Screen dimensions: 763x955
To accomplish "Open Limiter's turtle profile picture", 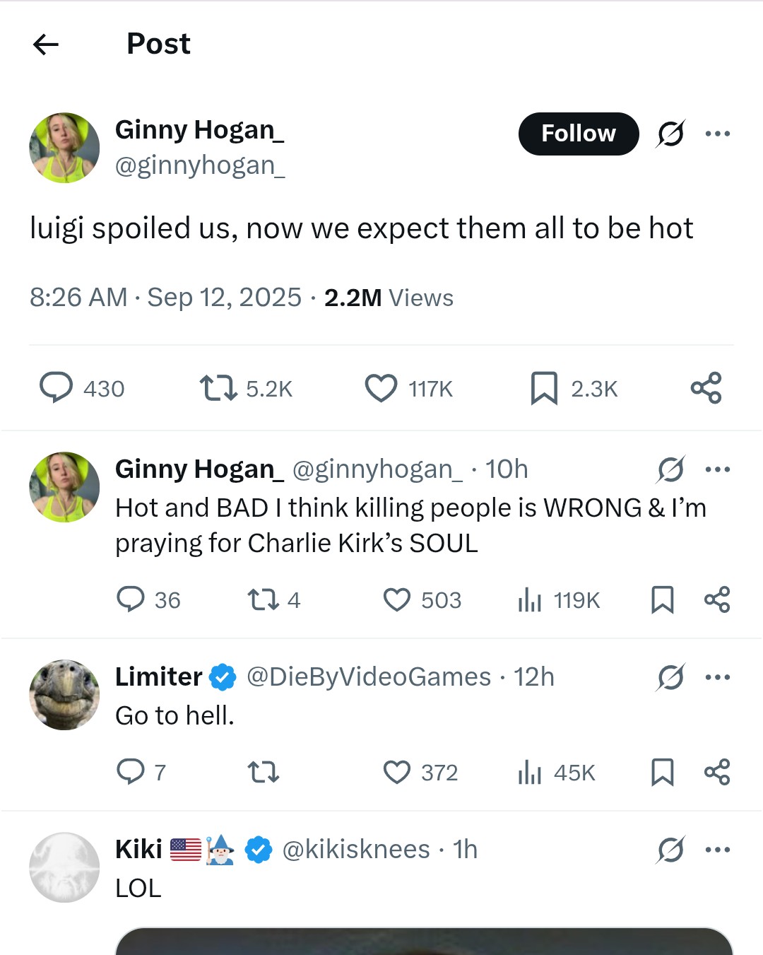I will pyautogui.click(x=64, y=695).
